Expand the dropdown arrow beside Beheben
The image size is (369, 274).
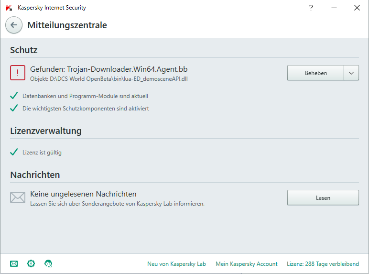pos(351,73)
